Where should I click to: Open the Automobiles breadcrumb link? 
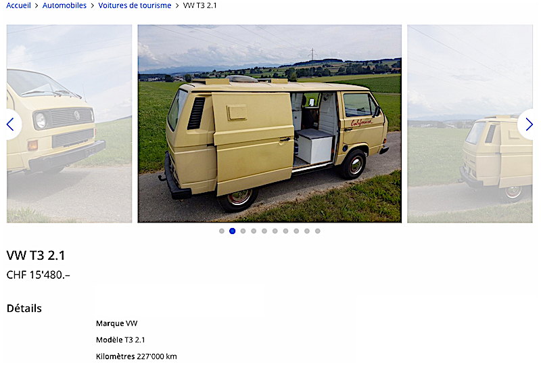click(x=64, y=5)
